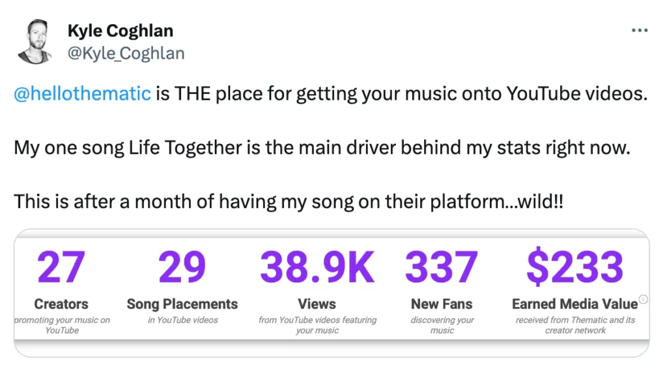This screenshot has height=369, width=667.
Task: Click the Creators label text
Action: point(61,304)
